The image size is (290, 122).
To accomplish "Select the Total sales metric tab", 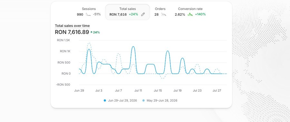I will (x=127, y=12).
